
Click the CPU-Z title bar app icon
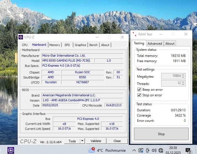tap(21, 37)
